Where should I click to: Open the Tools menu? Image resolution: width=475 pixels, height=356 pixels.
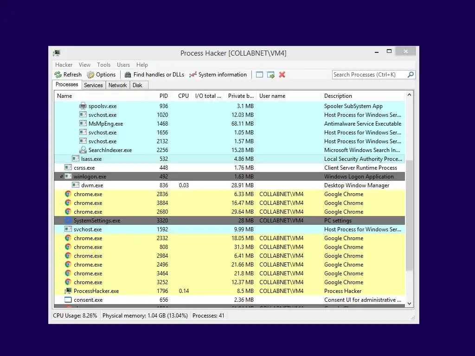pyautogui.click(x=103, y=65)
